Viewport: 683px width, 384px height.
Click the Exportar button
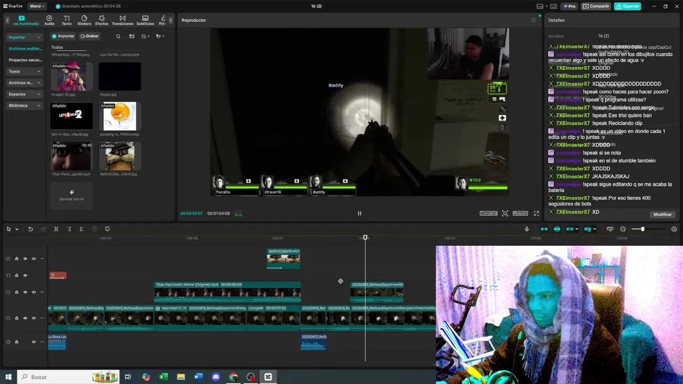click(628, 6)
